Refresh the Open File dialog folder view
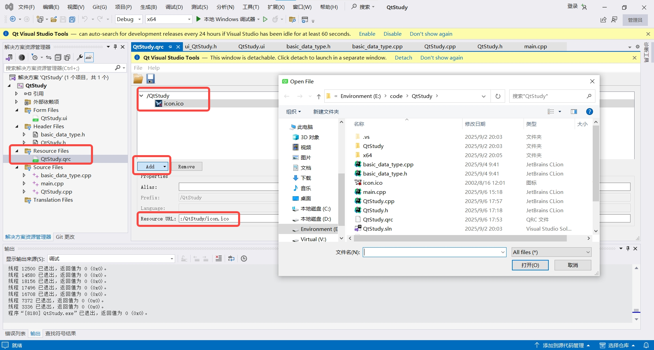Viewport: 654px width, 350px height. [498, 96]
